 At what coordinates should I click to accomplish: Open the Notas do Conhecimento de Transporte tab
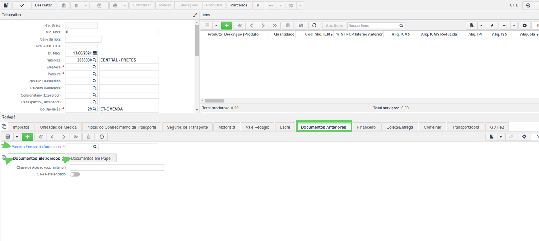pyautogui.click(x=122, y=127)
